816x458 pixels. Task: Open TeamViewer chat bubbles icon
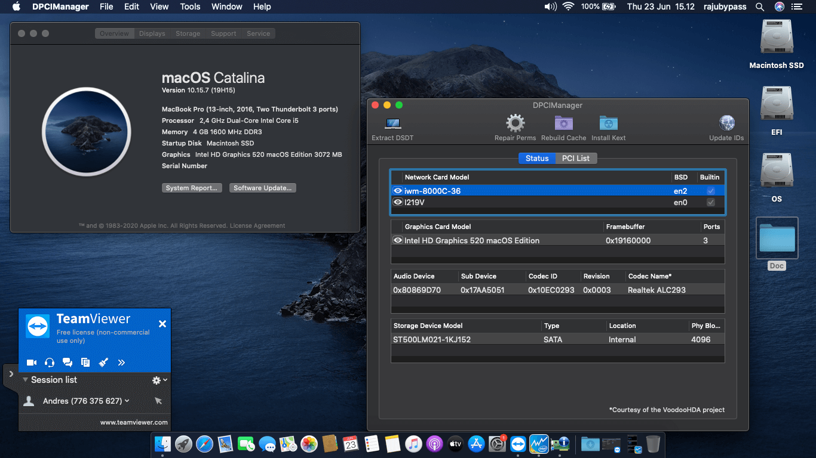tap(68, 362)
